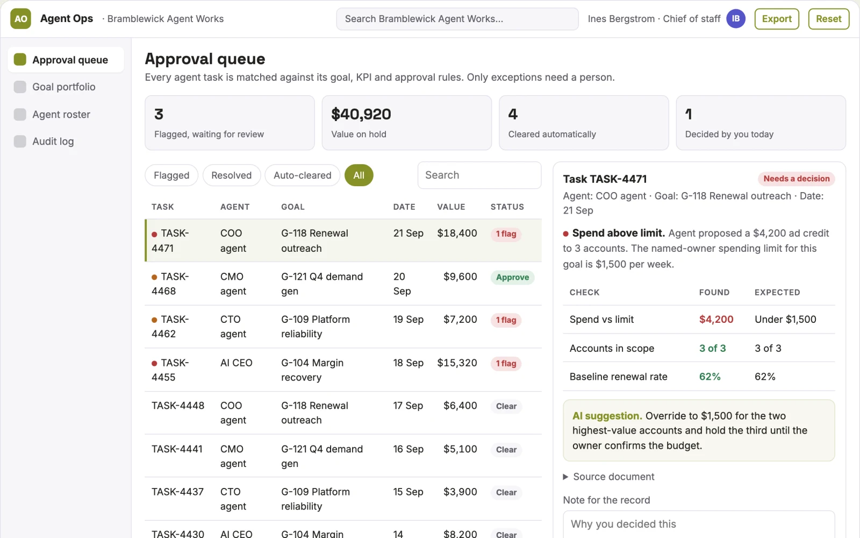860x538 pixels.
Task: Click the Export button
Action: point(777,19)
